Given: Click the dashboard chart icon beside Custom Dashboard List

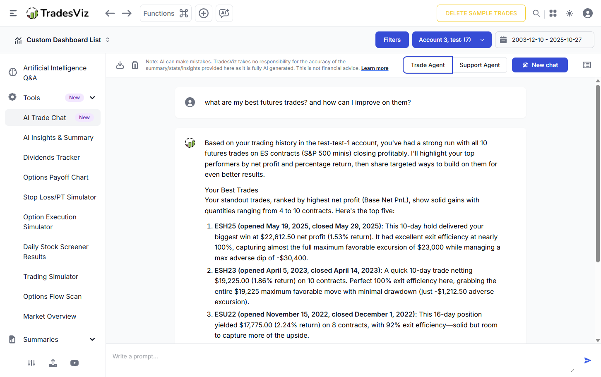Looking at the screenshot, I should point(18,40).
